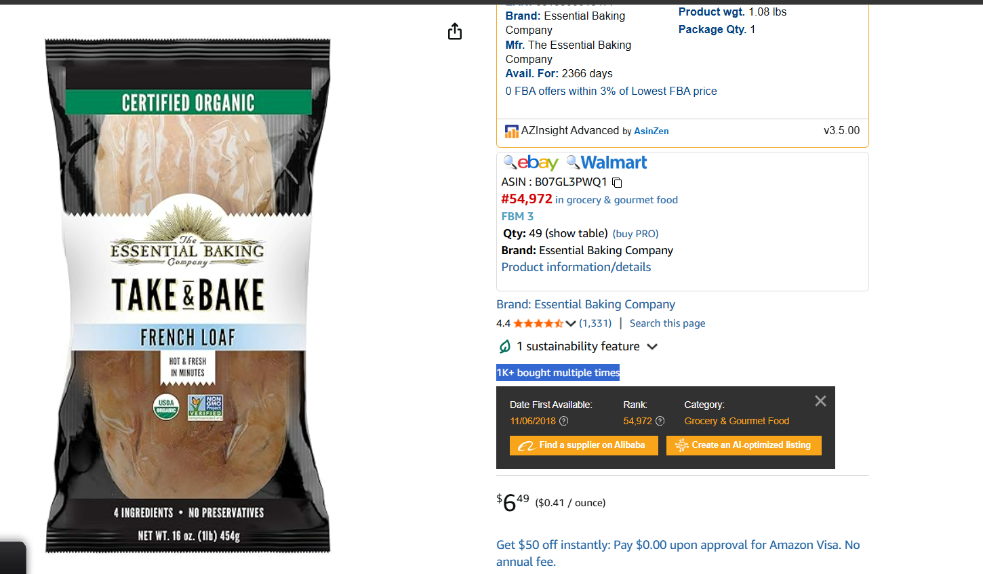
Task: Click the Walmart search logo
Action: click(x=607, y=163)
